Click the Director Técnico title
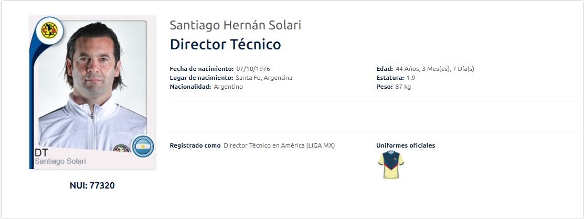Image resolution: width=584 pixels, height=219 pixels. point(225,45)
